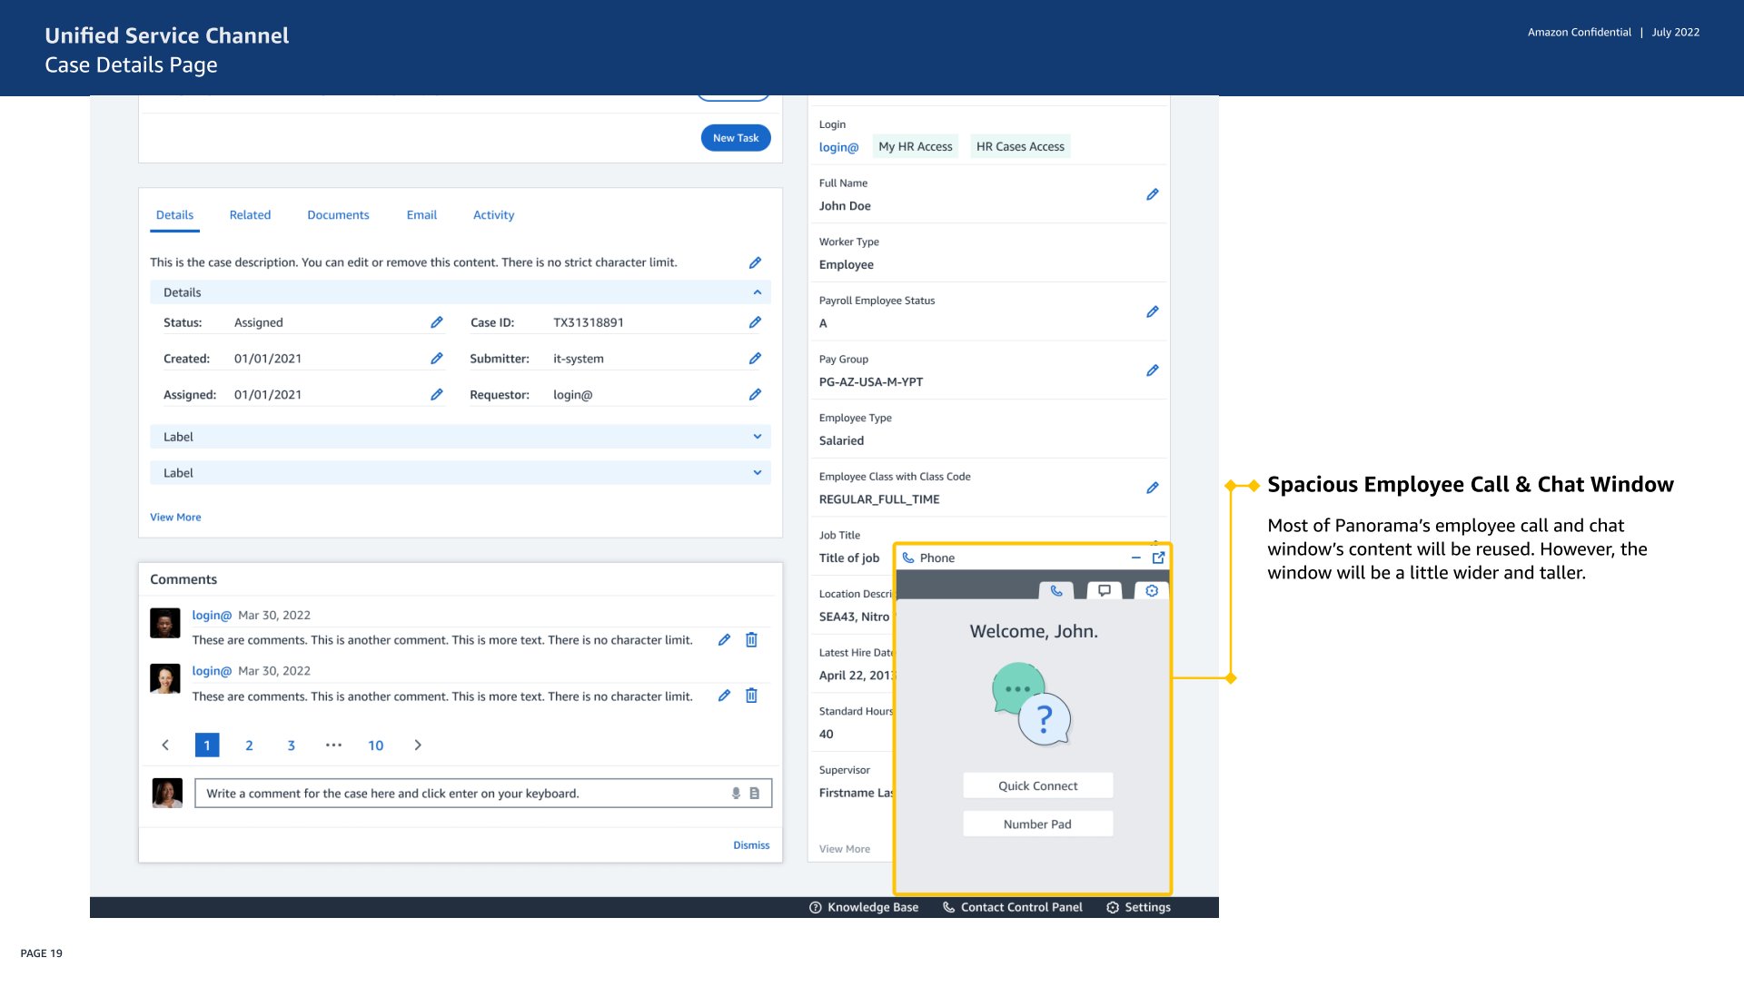Pop out the Phone window
This screenshot has height=987, width=1744.
[x=1158, y=558]
